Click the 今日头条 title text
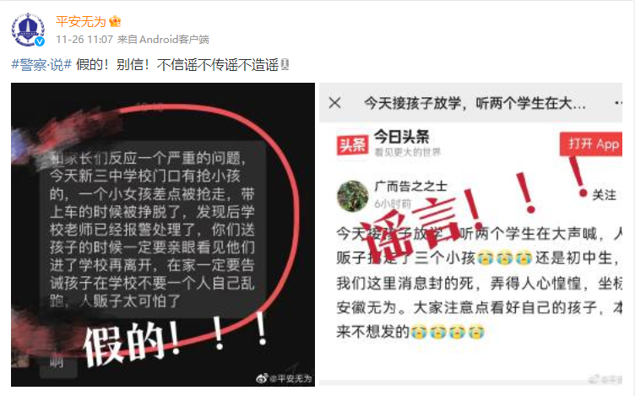This screenshot has width=635, height=396. point(401,137)
